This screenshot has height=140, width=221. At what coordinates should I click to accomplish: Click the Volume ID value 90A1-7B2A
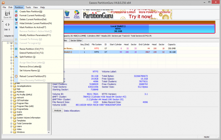point(93,94)
